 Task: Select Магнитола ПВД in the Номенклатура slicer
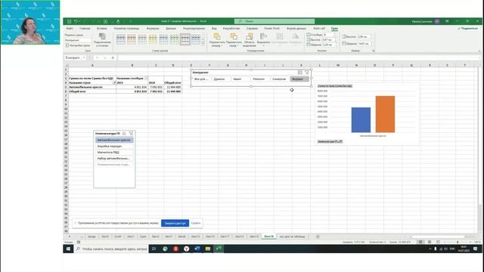pos(114,153)
